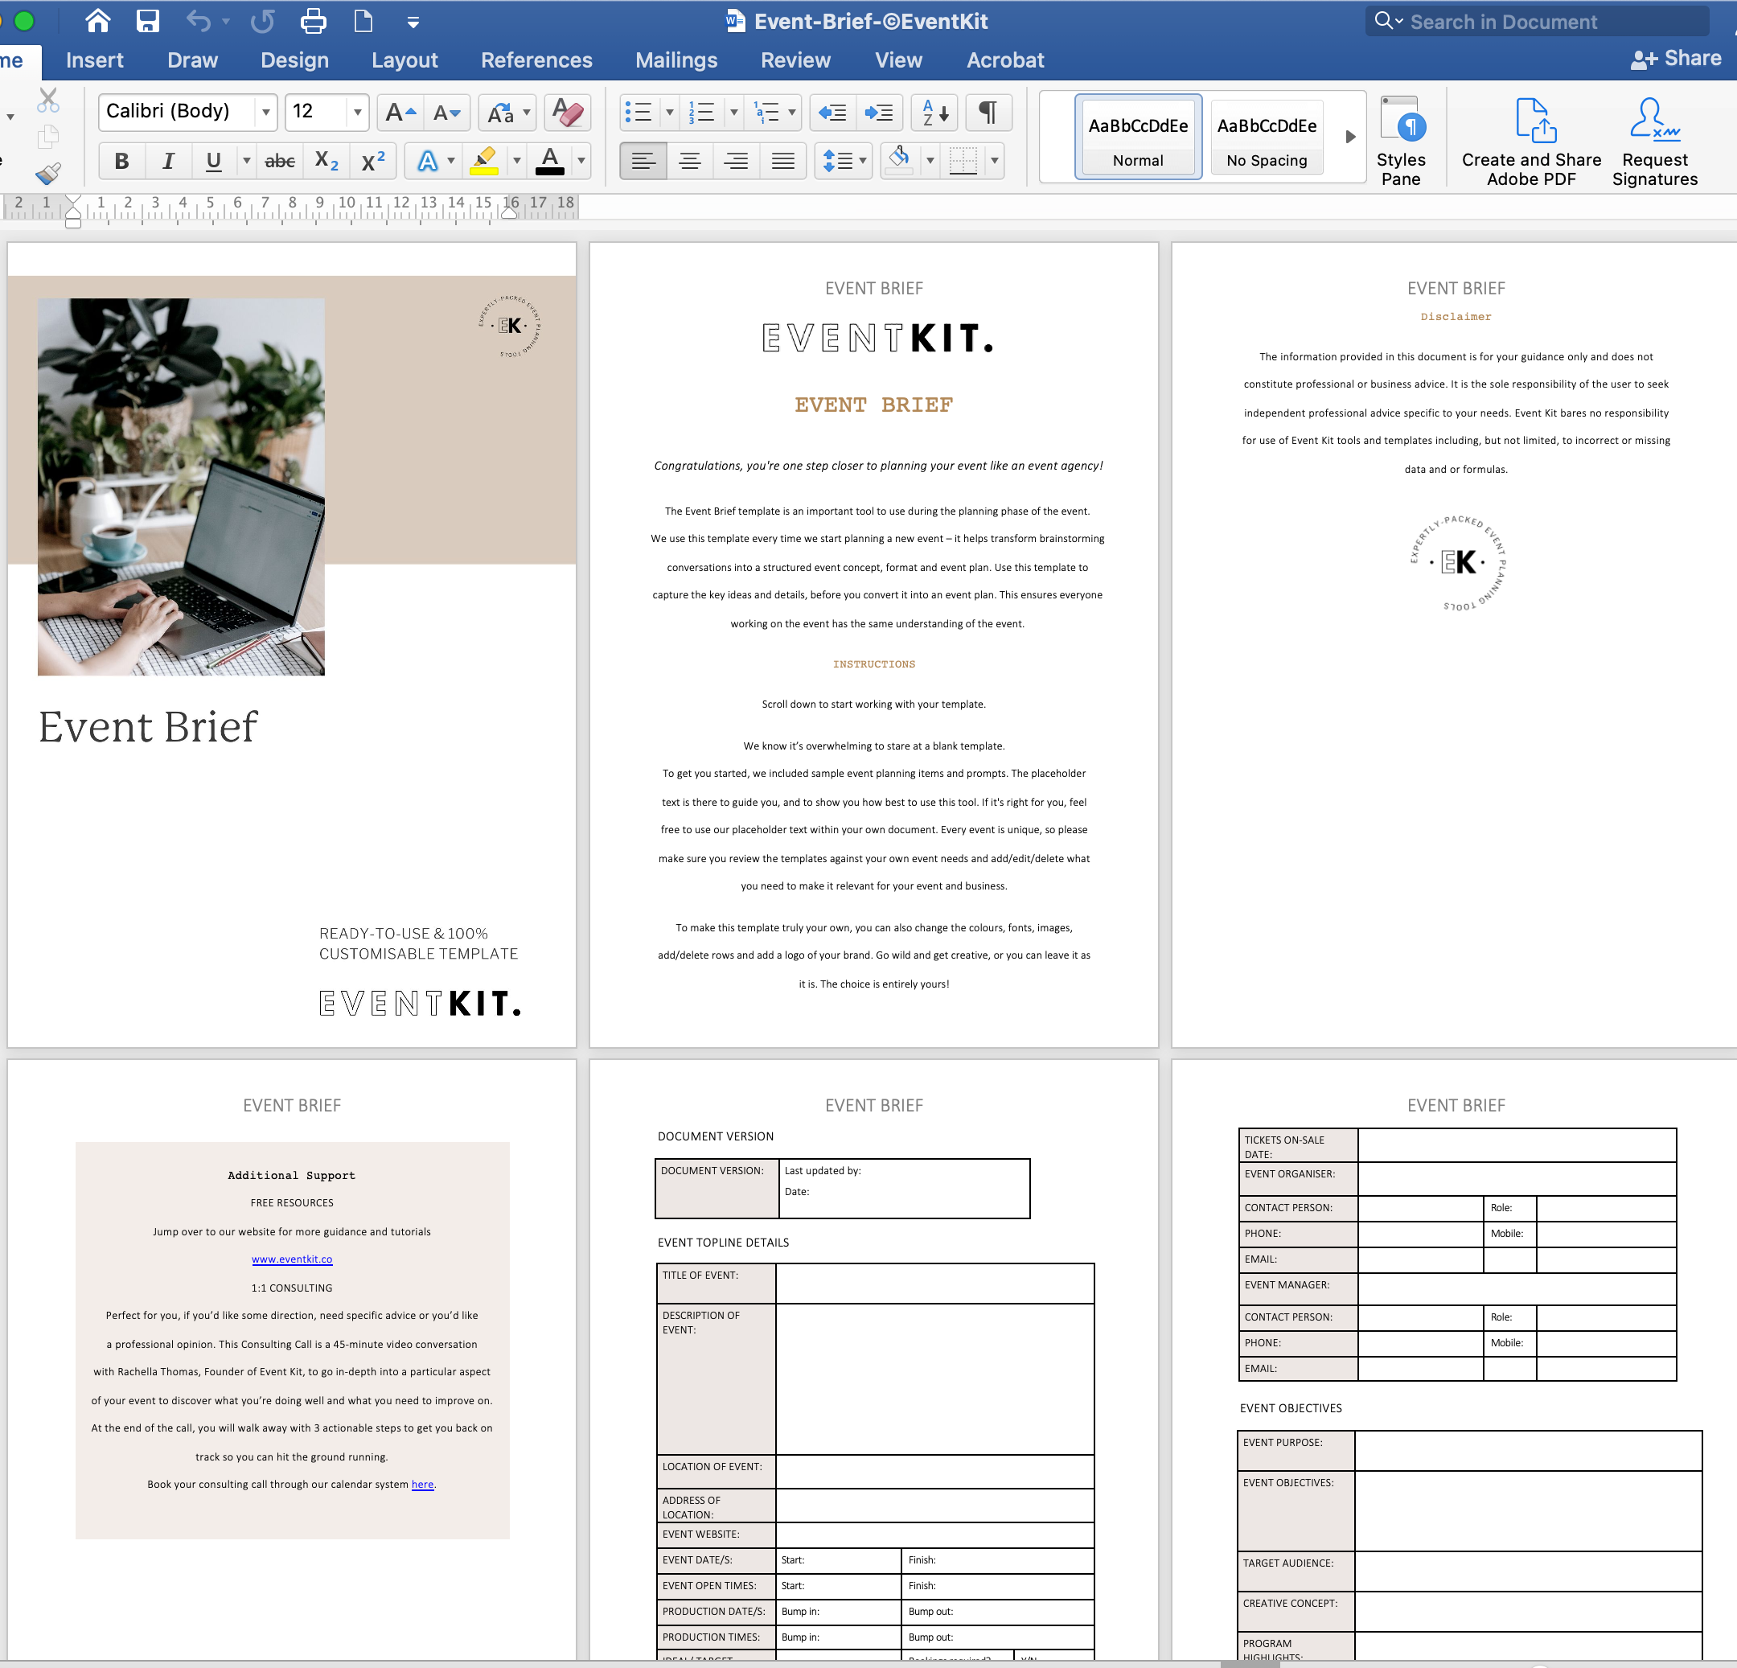This screenshot has width=1737, height=1668.
Task: Toggle Bold formatting
Action: click(x=121, y=162)
